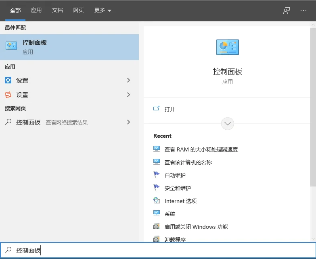Viewport: 316px width, 259px height.
Task: Click 打开 to launch Control Panel
Action: [170, 109]
